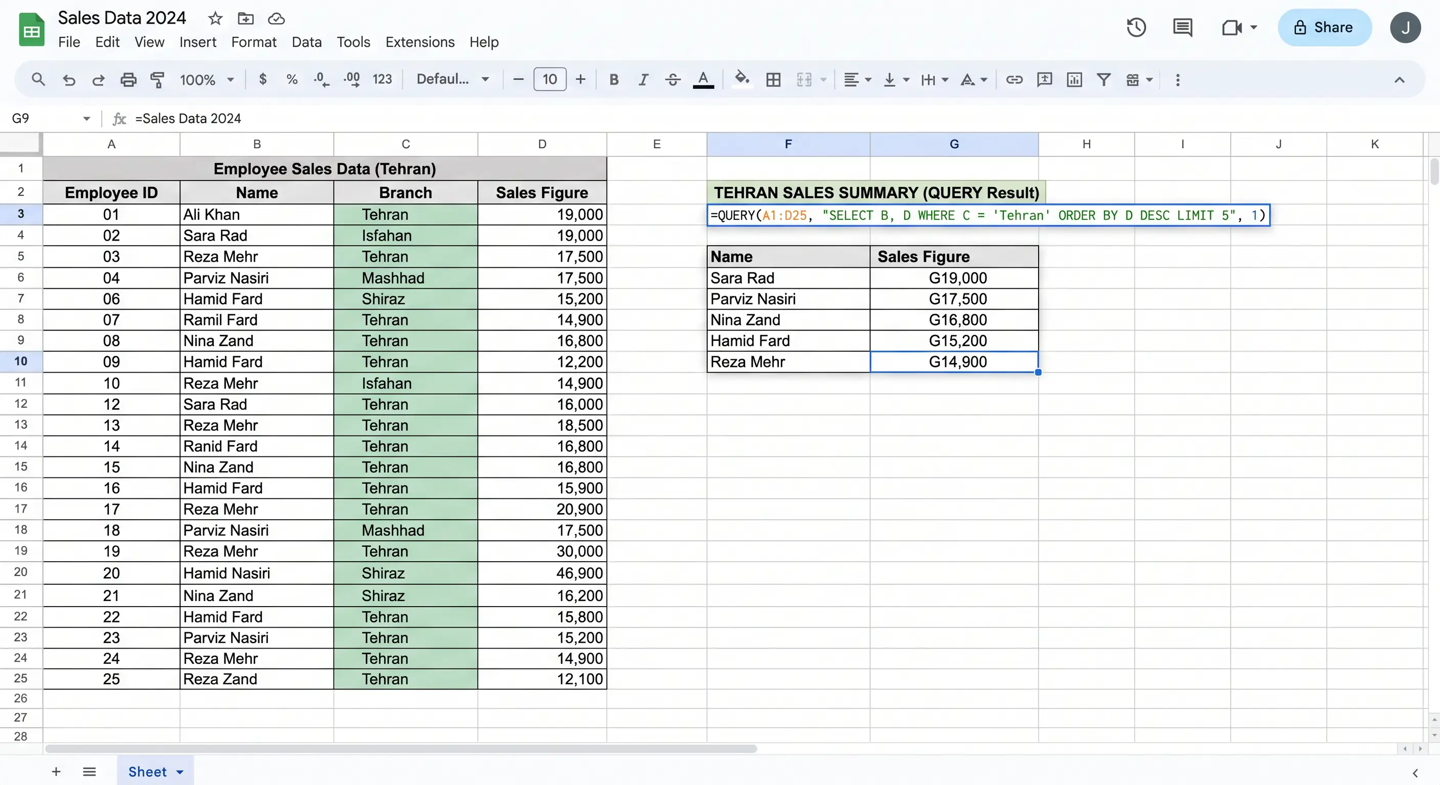Open the text color picker
The width and height of the screenshot is (1440, 785).
[x=703, y=79]
